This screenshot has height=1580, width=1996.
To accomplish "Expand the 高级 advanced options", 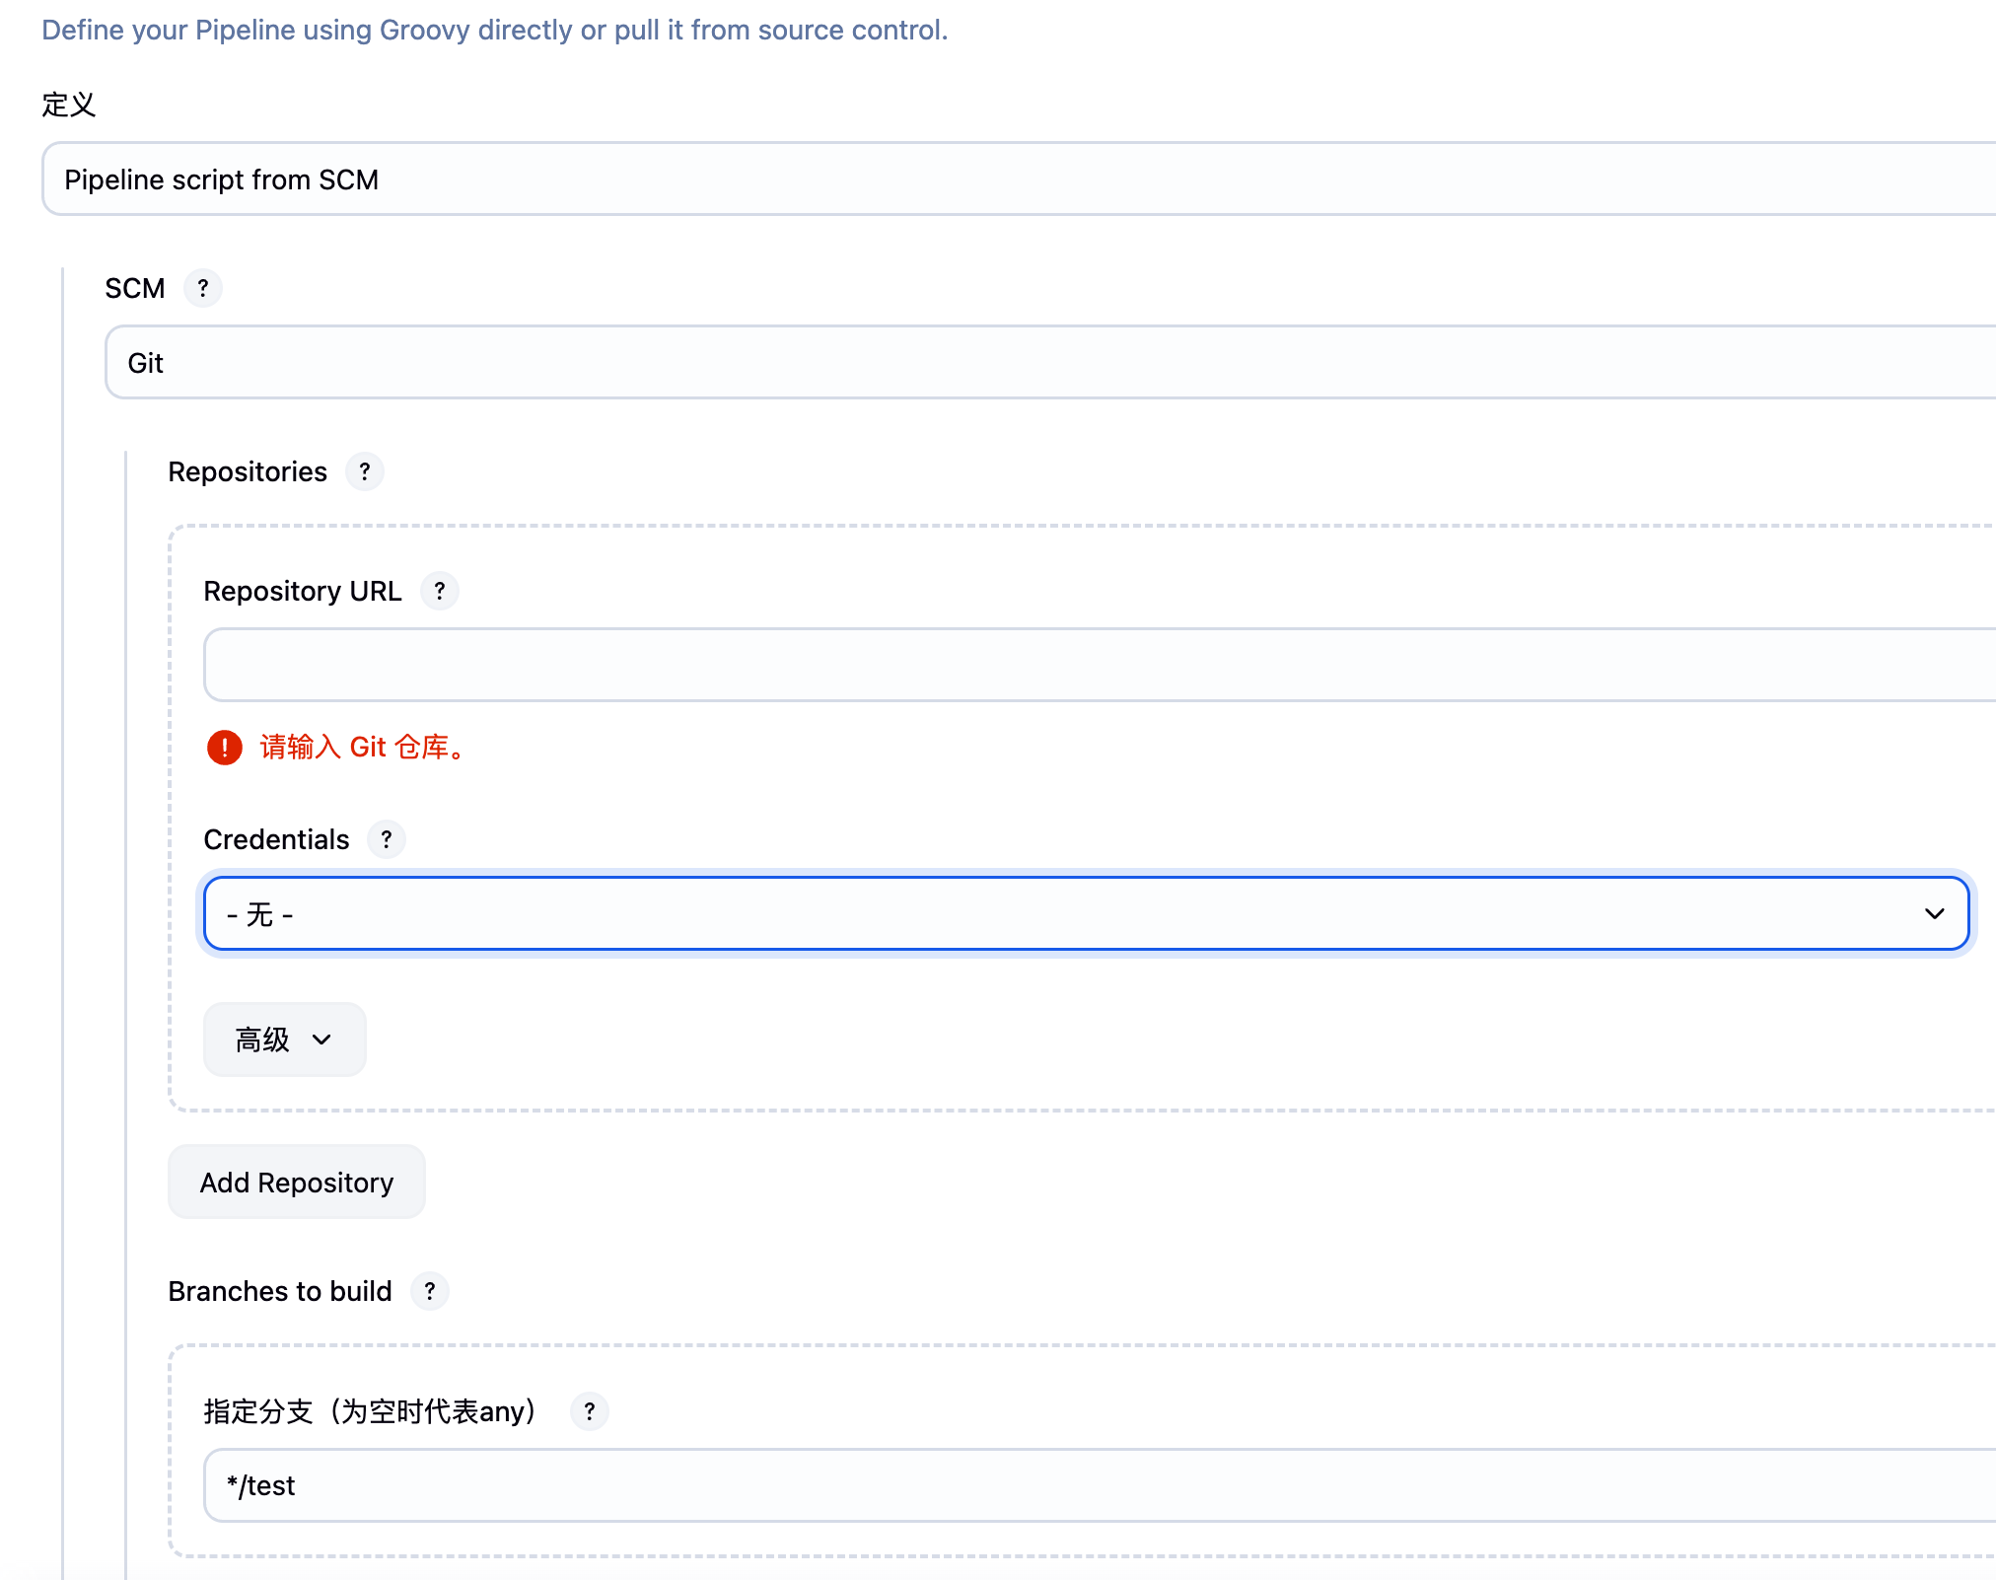I will tap(284, 1040).
